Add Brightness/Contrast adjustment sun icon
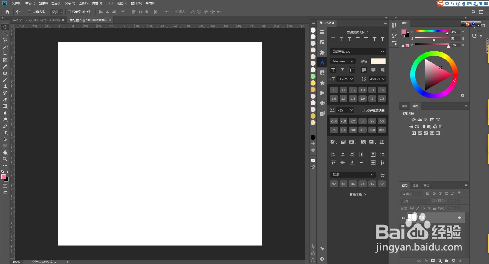Image resolution: width=489 pixels, height=264 pixels. point(414,120)
